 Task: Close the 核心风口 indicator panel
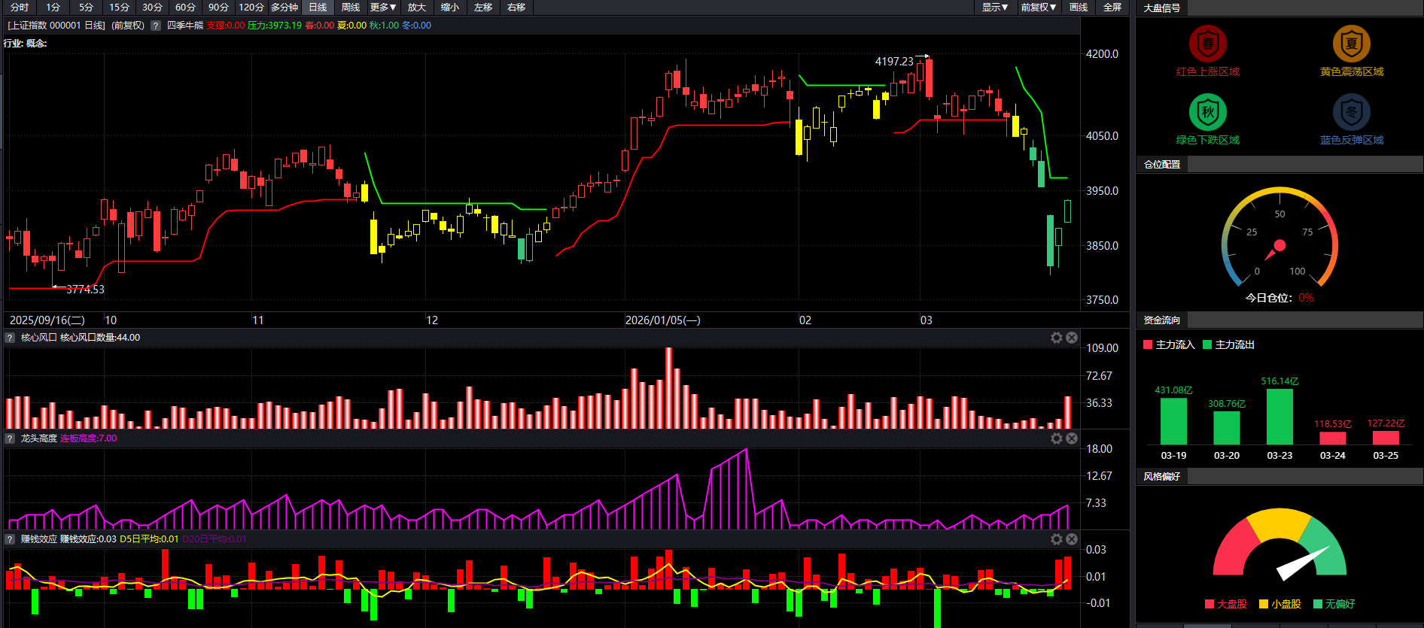tap(1072, 338)
